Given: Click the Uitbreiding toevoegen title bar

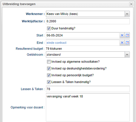Looking at the screenshot, I should [x=65, y=4].
